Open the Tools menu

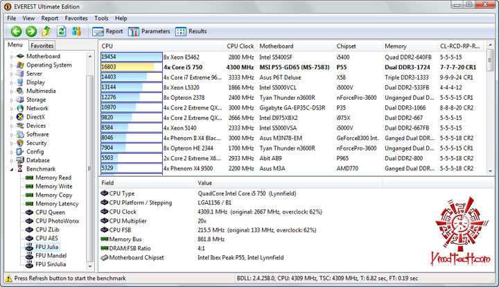pos(101,18)
